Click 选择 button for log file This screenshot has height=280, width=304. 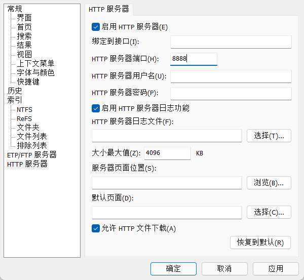pos(269,136)
